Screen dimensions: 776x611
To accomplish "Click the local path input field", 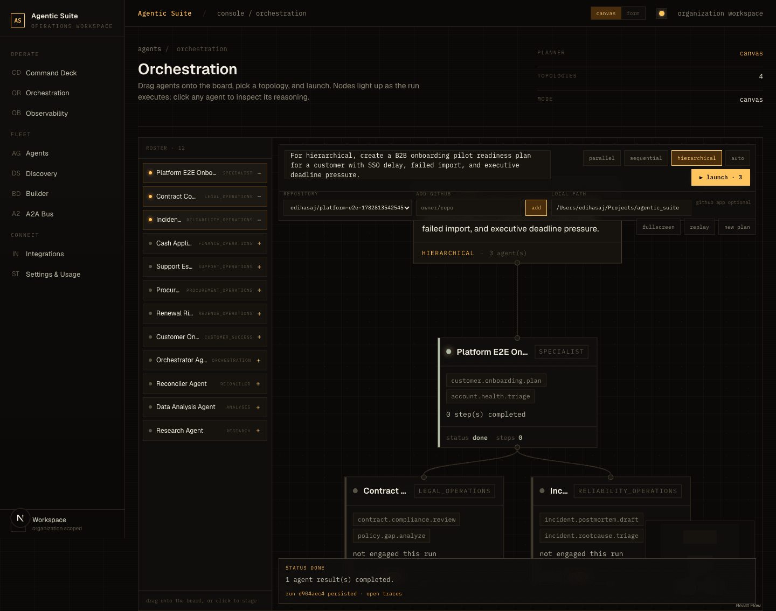I will pos(621,208).
